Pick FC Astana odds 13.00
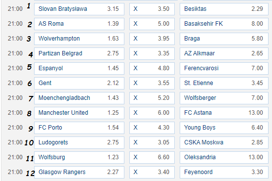This screenshot has width=272, height=181. tap(224, 113)
